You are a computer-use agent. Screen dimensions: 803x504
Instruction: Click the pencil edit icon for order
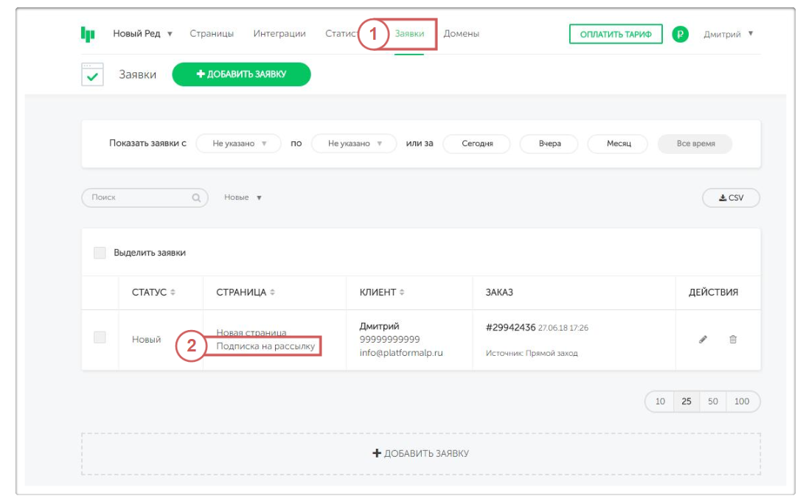(703, 340)
